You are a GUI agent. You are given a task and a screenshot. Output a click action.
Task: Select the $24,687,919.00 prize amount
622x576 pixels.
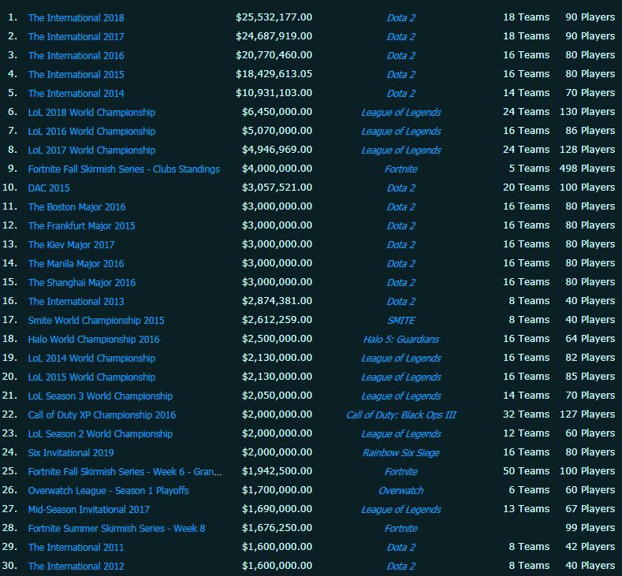274,36
